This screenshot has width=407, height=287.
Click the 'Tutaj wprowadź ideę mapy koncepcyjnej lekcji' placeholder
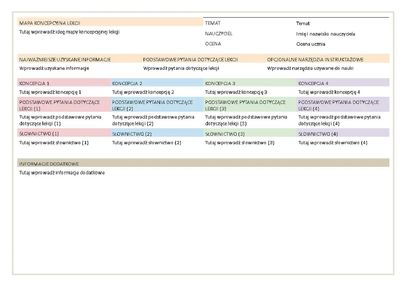click(x=69, y=32)
